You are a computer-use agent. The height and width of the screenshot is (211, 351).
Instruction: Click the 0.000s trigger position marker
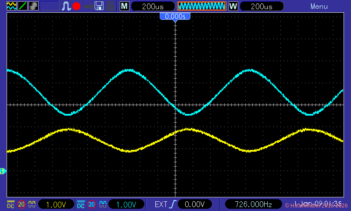175,16
